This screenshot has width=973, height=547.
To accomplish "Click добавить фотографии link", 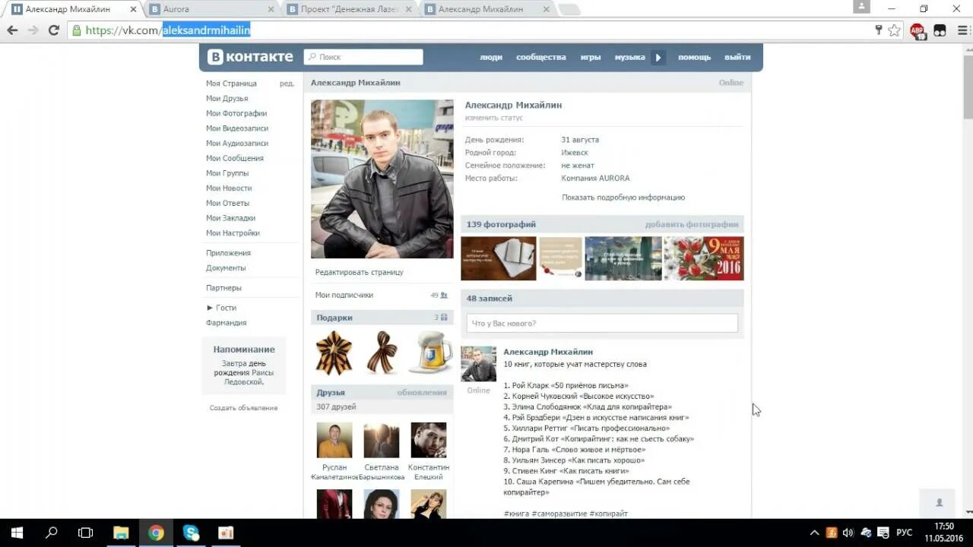I will 692,224.
